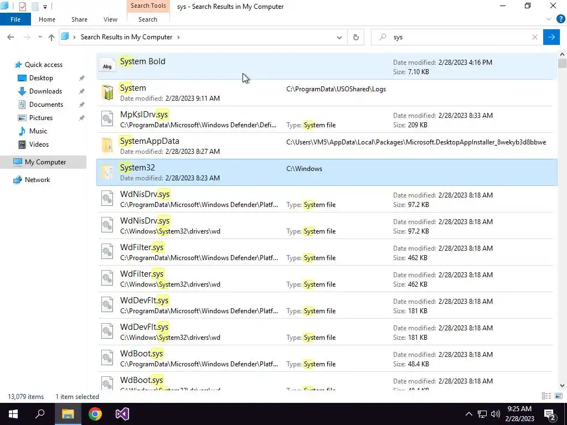Open Help with the question mark icon

(560, 19)
